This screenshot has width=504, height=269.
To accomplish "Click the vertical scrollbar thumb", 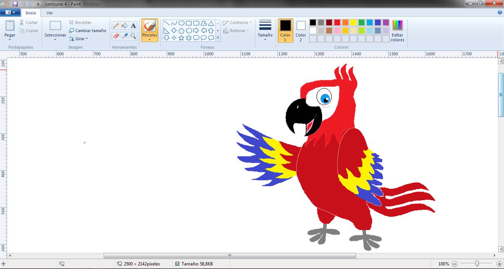I will point(501,95).
